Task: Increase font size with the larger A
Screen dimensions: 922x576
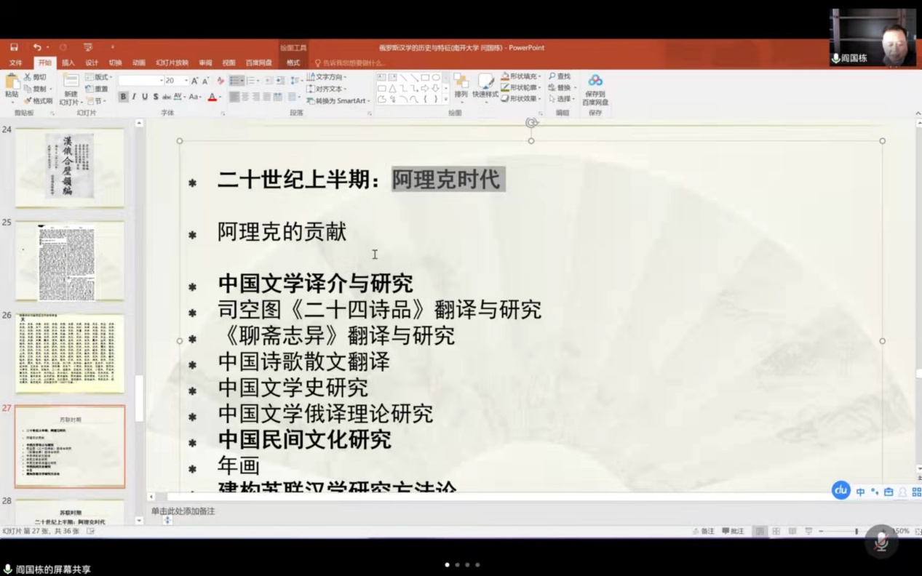Action: (194, 81)
